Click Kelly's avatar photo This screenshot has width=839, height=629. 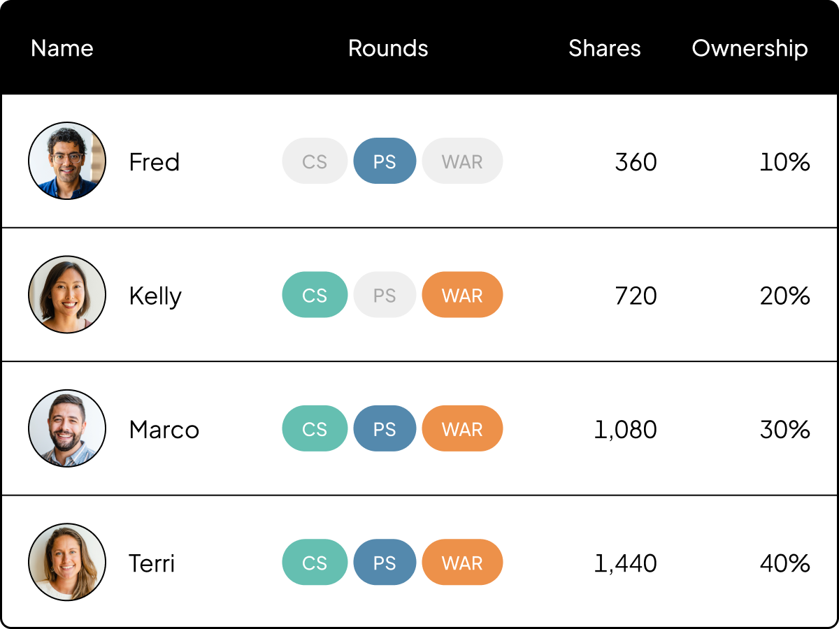coord(67,295)
